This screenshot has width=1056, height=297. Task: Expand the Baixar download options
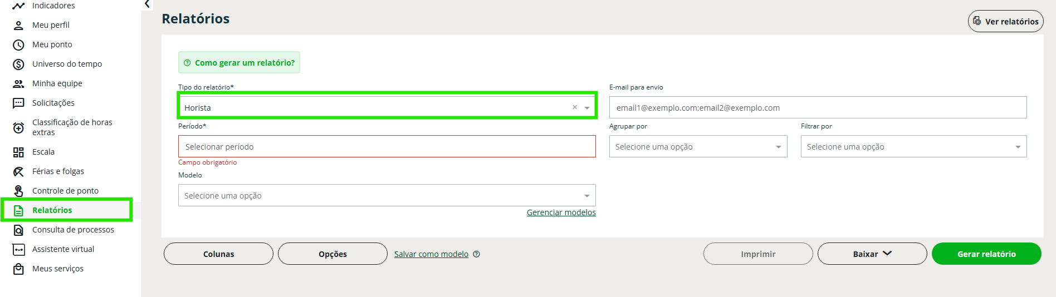click(872, 254)
